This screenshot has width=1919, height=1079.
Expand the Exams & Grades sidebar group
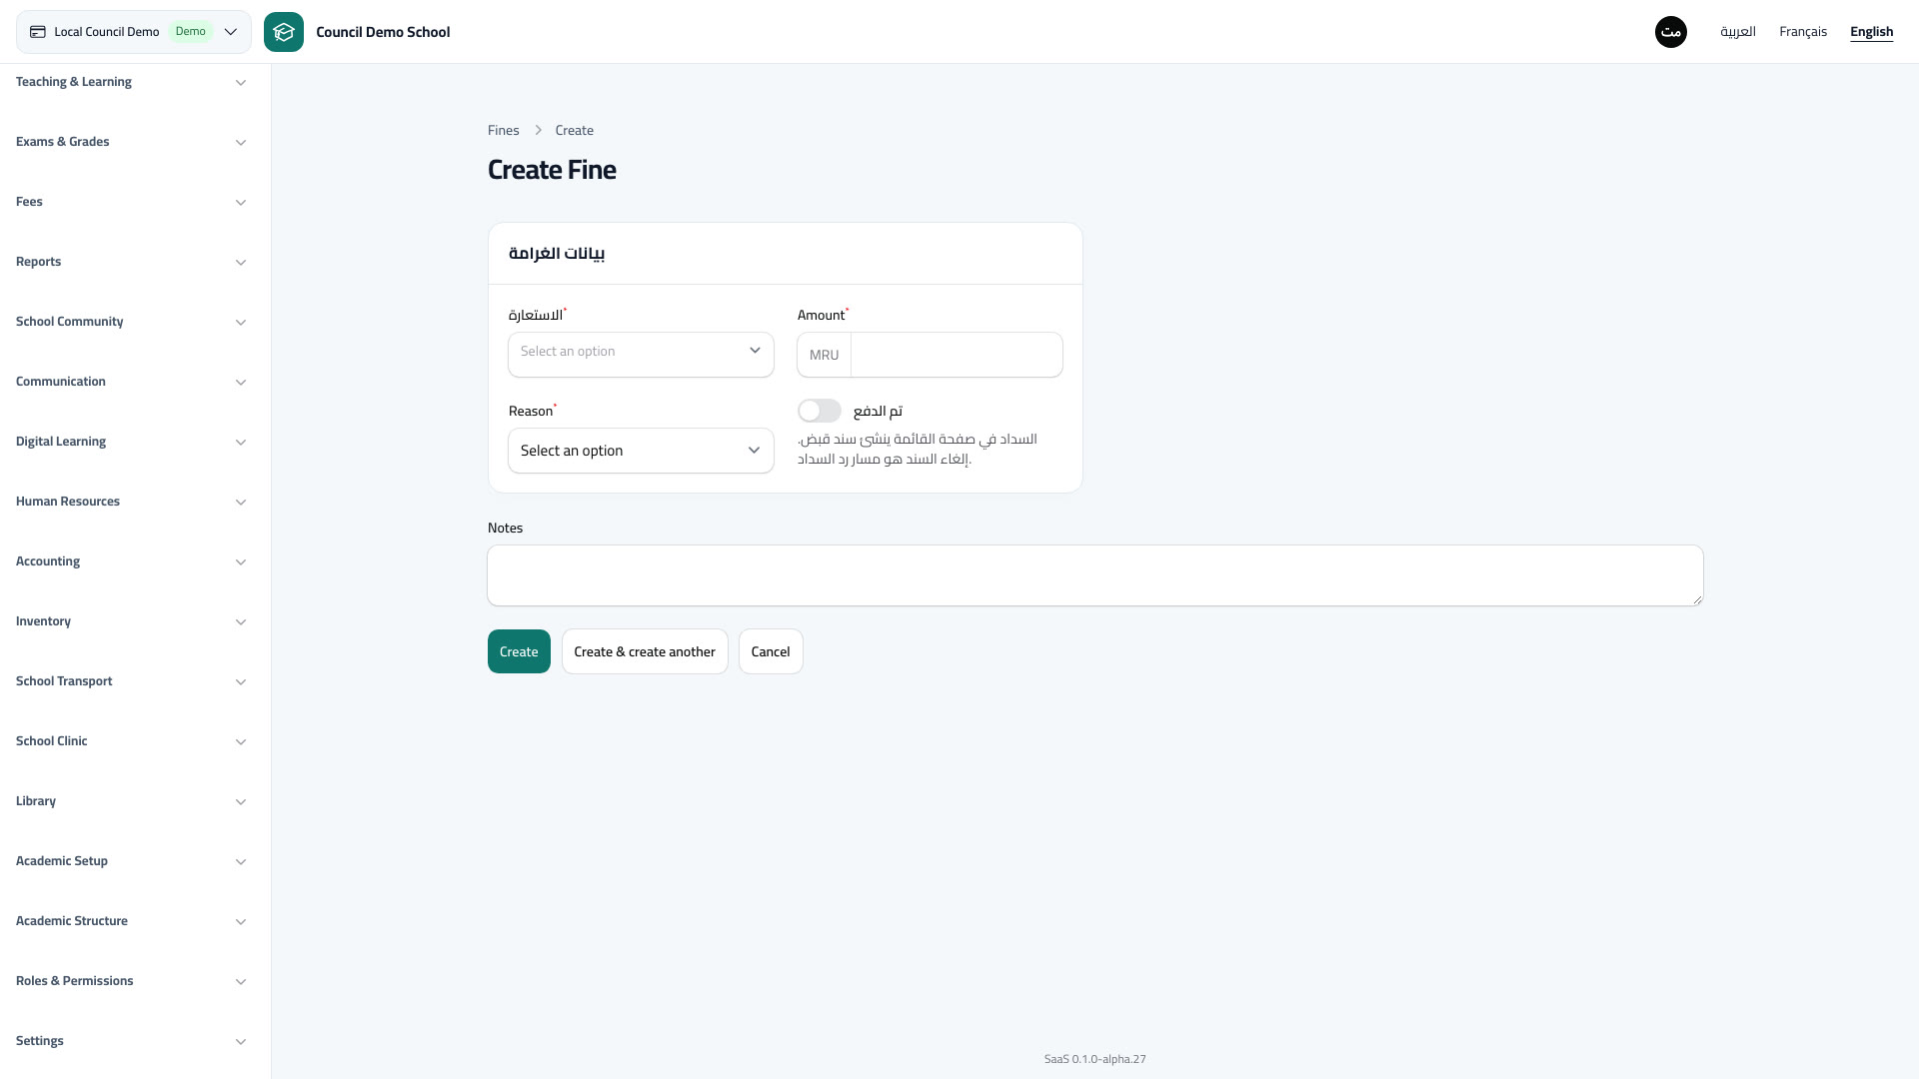pyautogui.click(x=131, y=142)
